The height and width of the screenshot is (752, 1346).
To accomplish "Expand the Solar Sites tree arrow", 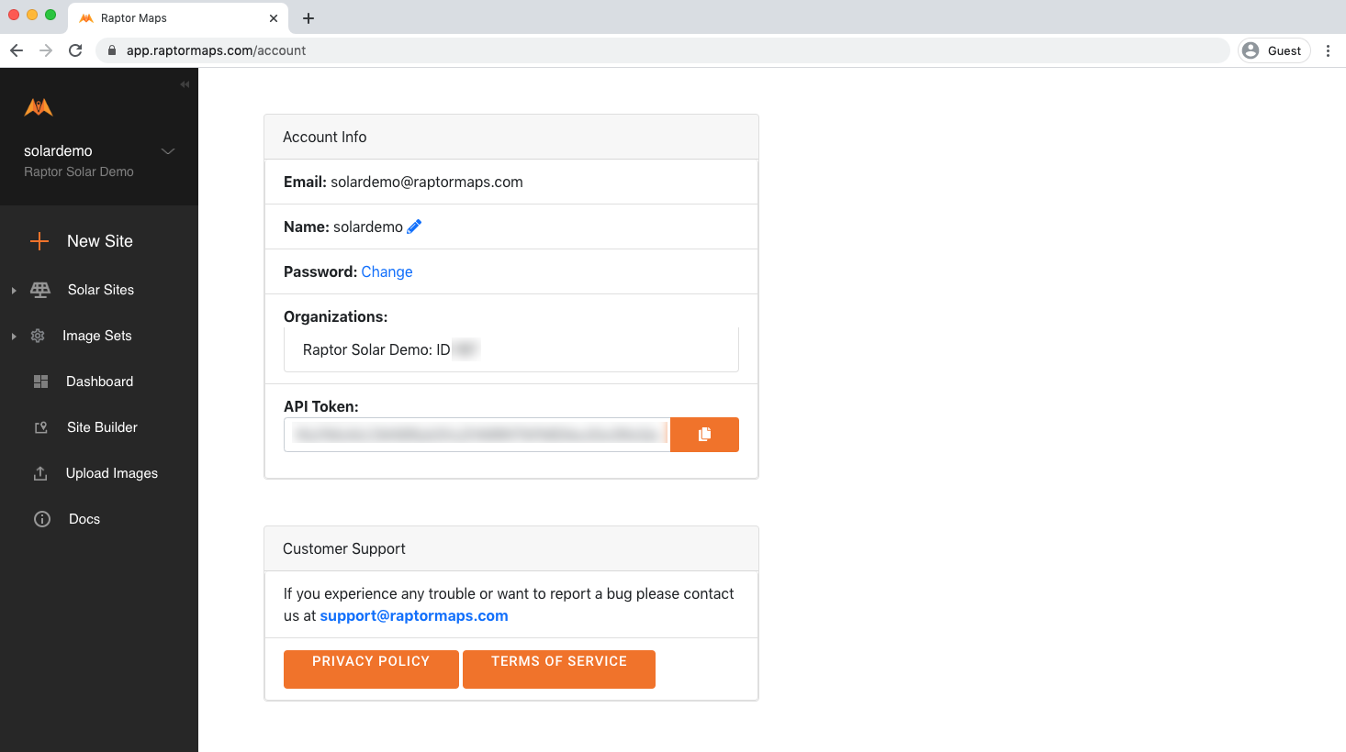I will [14, 291].
